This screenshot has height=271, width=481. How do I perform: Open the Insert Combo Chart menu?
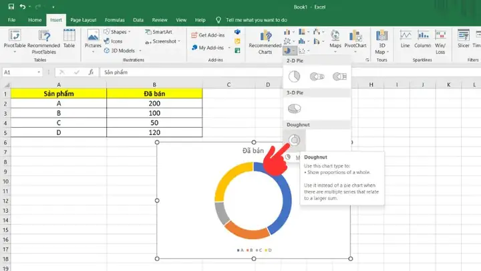319,41
